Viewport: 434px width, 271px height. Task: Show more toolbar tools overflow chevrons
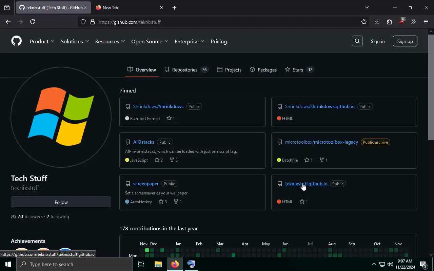[x=413, y=22]
